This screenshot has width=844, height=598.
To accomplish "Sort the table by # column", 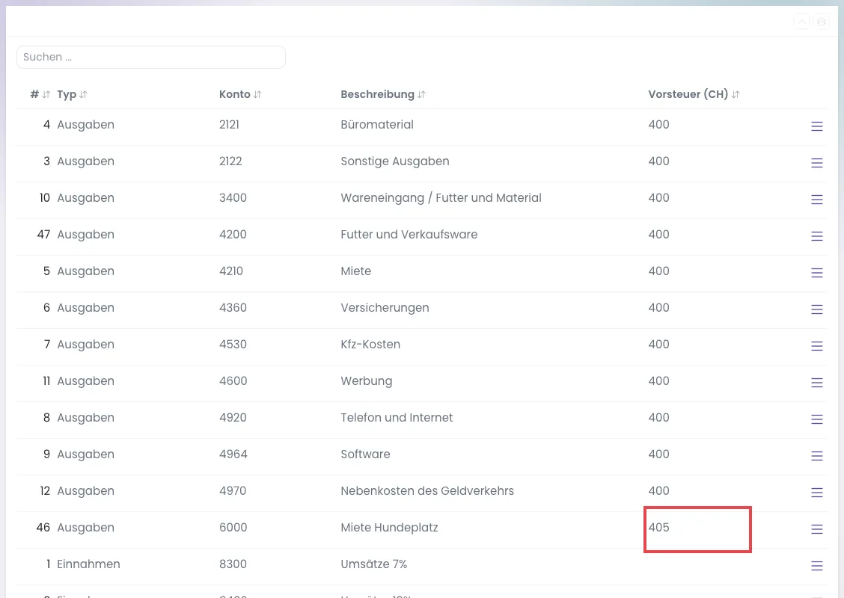I will coord(40,94).
